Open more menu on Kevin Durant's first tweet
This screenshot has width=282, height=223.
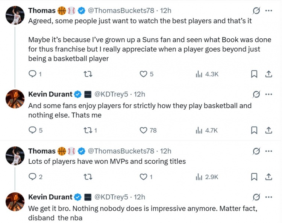tap(268, 94)
